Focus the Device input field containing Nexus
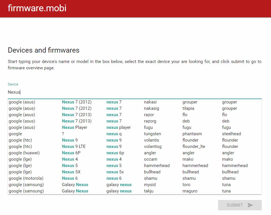The image size is (271, 215). pyautogui.click(x=135, y=92)
